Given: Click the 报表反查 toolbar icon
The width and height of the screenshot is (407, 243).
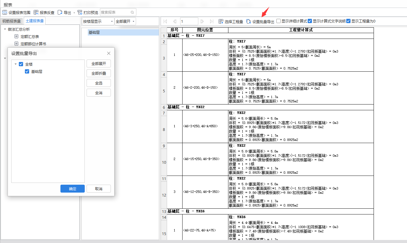Looking at the screenshot, I should click(36, 12).
